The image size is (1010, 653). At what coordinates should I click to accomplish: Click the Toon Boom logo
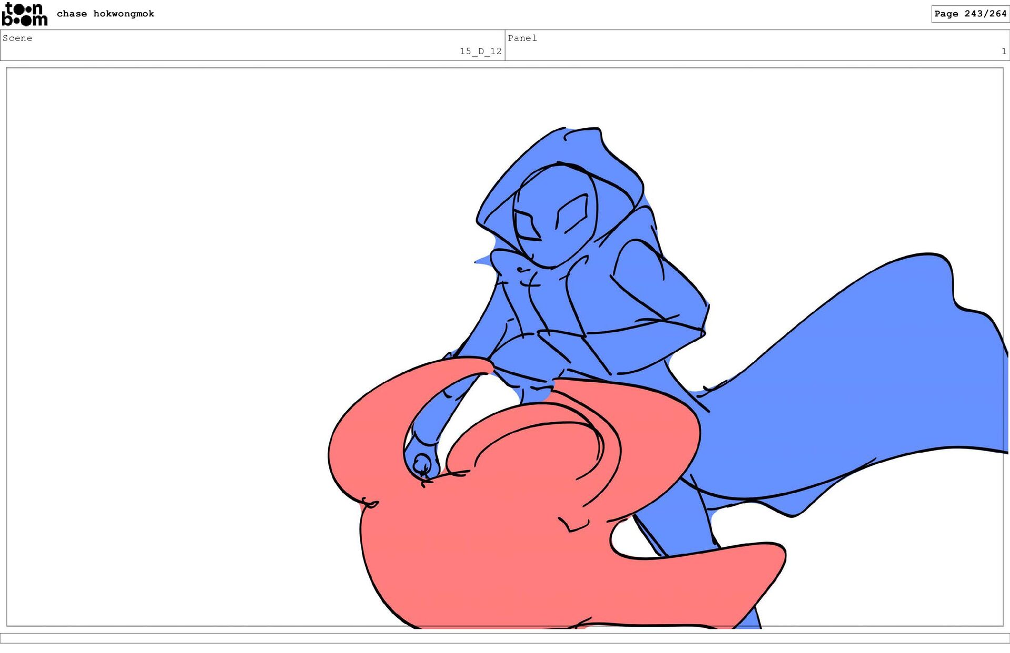point(24,14)
